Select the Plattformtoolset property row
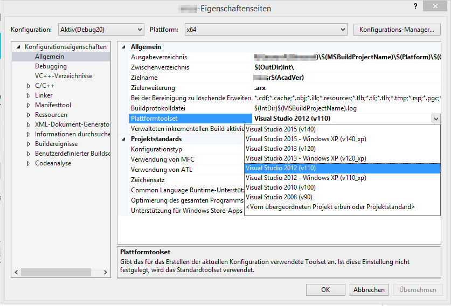This screenshot has height=306, width=451. (x=190, y=119)
